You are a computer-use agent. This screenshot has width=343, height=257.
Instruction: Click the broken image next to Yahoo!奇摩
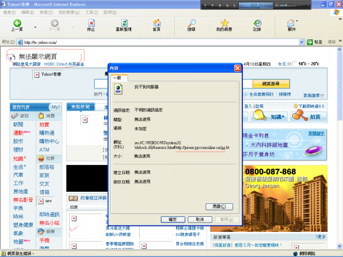(x=37, y=75)
